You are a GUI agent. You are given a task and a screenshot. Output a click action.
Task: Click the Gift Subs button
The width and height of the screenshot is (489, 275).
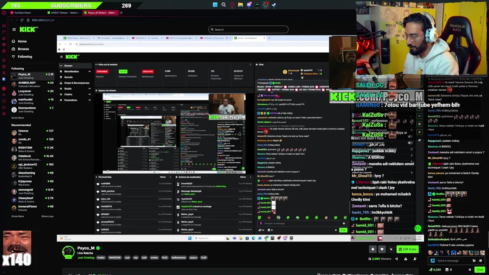[408, 249]
